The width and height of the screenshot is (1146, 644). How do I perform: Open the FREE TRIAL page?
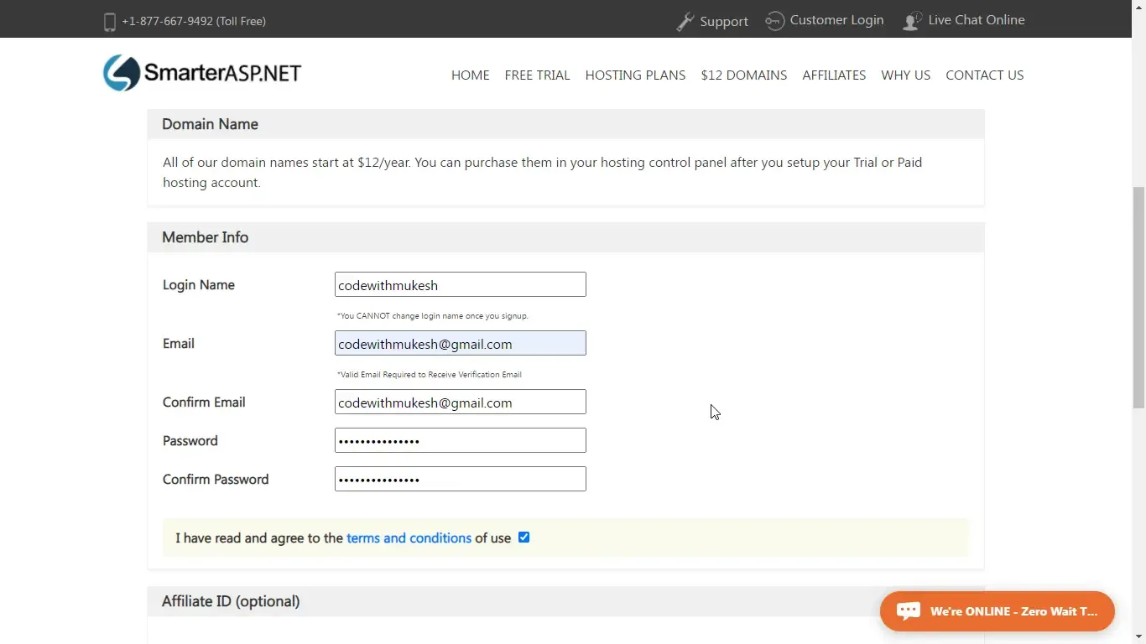point(537,75)
